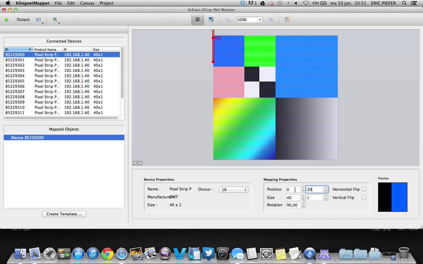The height and width of the screenshot is (264, 423).
Task: Click the horizontal scrollbar of device list
Action: point(61,118)
